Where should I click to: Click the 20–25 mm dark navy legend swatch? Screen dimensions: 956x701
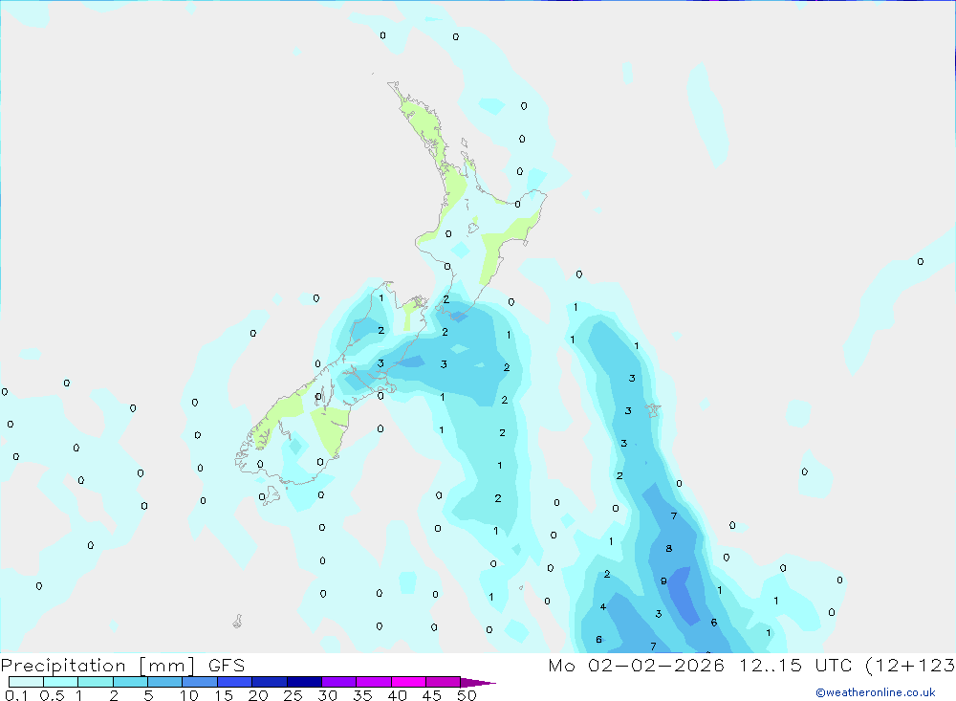click(x=269, y=682)
